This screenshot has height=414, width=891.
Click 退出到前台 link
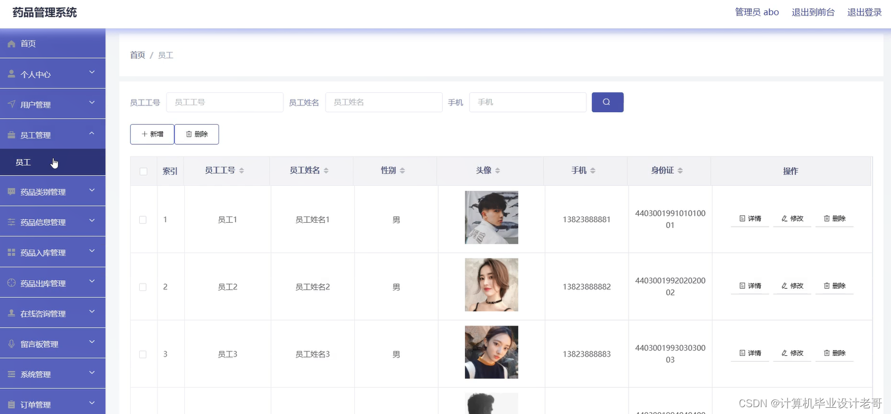tap(813, 12)
